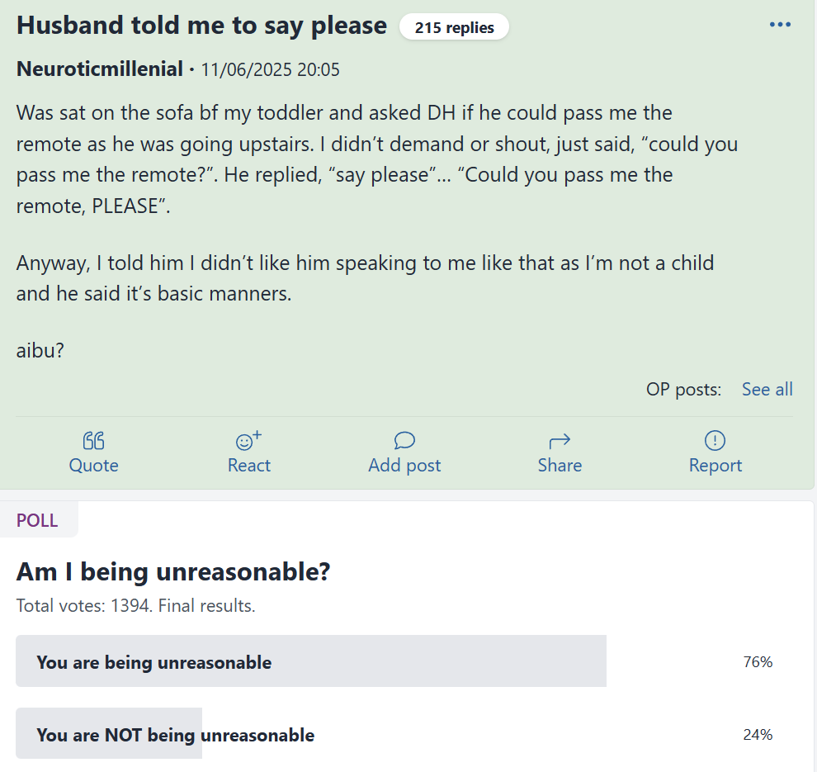Screen dimensions: 817x772
Task: Click the Share label under the post
Action: (560, 465)
